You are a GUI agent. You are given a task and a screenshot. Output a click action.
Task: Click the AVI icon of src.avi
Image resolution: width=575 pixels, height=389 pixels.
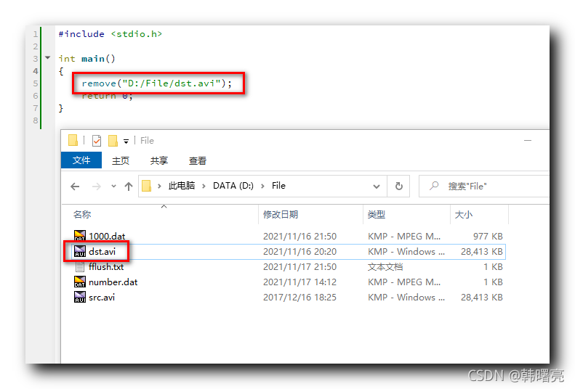[x=79, y=297]
